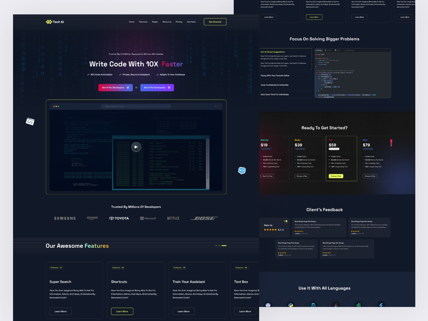Screen dimensions: 428x321
Task: Click Private, Secure & Compliant text
Action: coord(136,75)
